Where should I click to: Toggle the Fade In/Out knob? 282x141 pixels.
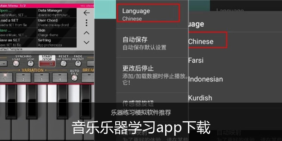pos(78,63)
